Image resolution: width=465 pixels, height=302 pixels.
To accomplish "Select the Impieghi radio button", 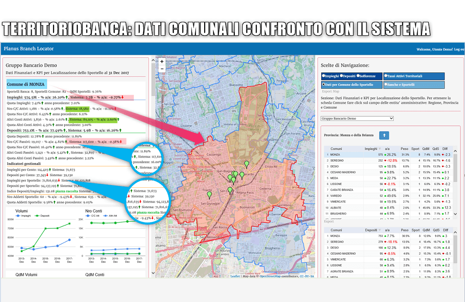I will pyautogui.click(x=324, y=76).
